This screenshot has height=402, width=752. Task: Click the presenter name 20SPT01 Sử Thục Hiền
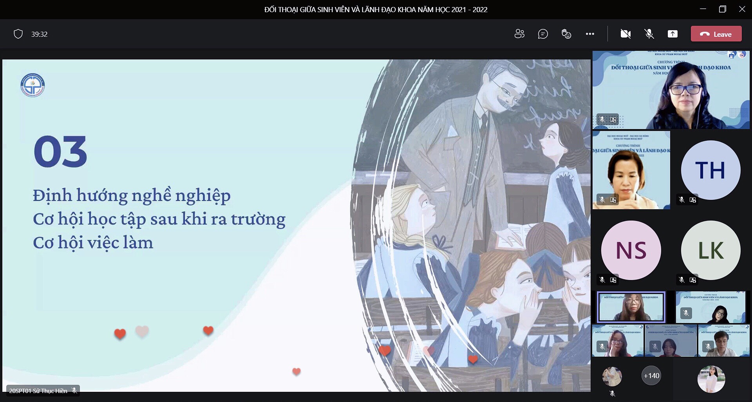(38, 391)
